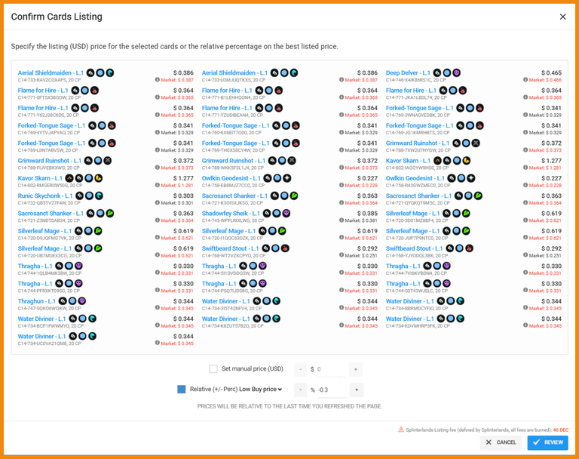Open the Runic Skychonk - L.1 card link
Screen dimensions: 579x459
tap(45, 196)
